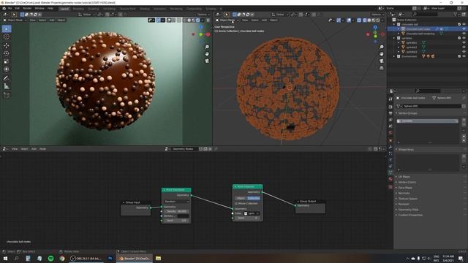Click the pan hand icon in left viewport
This screenshot has width=468, height=263.
tap(207, 54)
